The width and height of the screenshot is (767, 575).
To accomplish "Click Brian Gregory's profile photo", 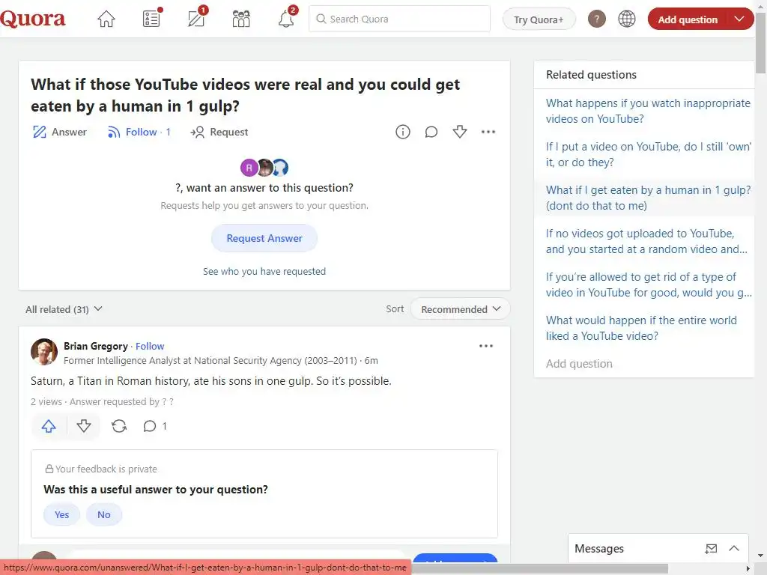I will (x=44, y=352).
